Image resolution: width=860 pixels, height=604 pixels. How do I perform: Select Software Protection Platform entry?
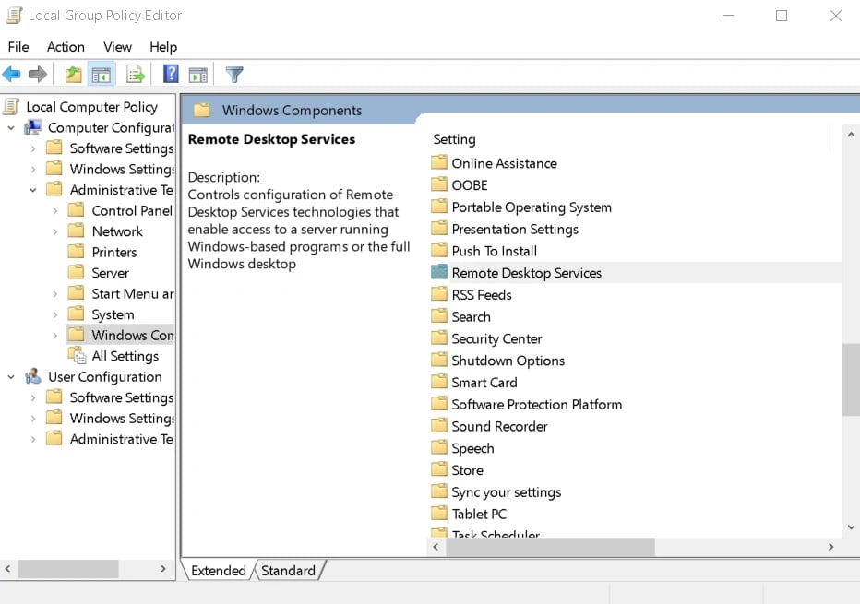tap(536, 405)
